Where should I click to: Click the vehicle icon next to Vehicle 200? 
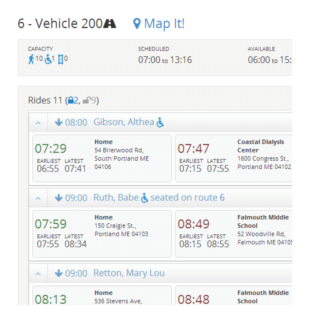(x=110, y=23)
